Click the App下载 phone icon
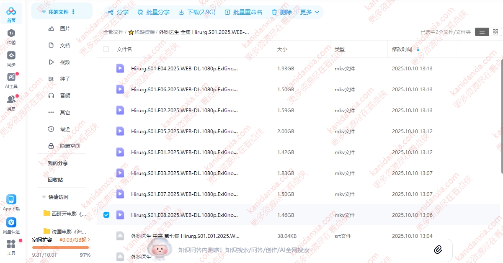This screenshot has width=503, height=263. (11, 199)
